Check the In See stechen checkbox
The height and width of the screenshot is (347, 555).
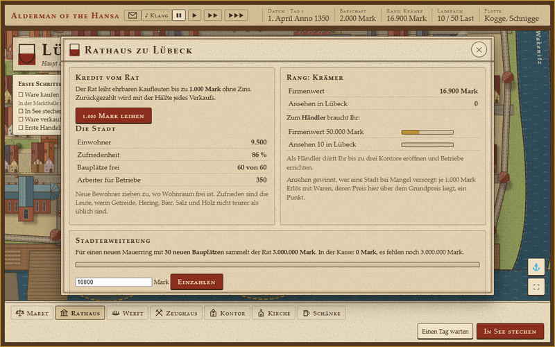tap(21, 111)
